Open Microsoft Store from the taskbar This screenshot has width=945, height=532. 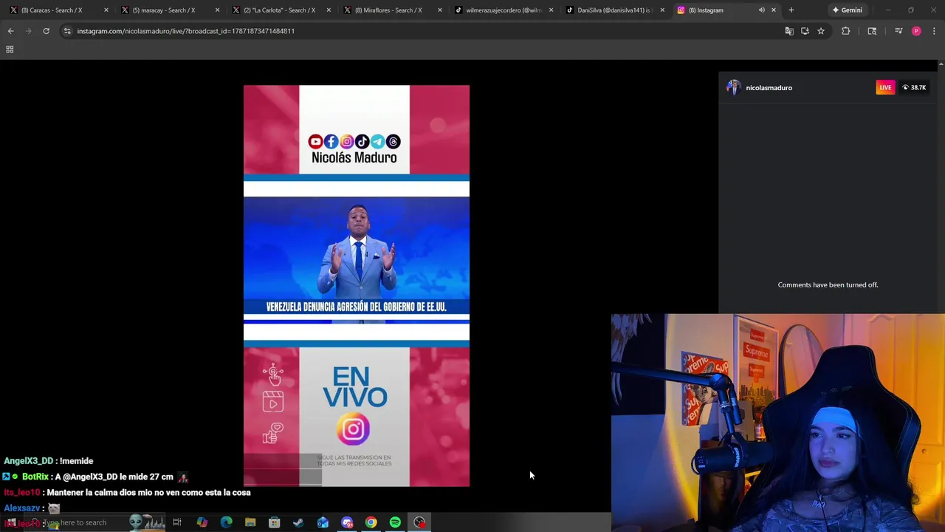tap(274, 522)
